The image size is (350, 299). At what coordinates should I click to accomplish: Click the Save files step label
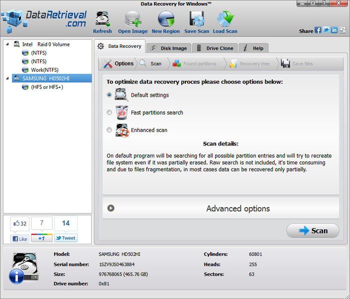coord(303,64)
